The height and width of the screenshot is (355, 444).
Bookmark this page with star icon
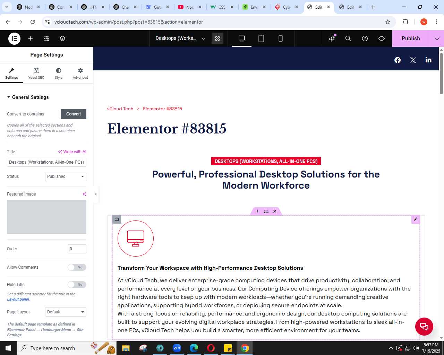click(388, 22)
